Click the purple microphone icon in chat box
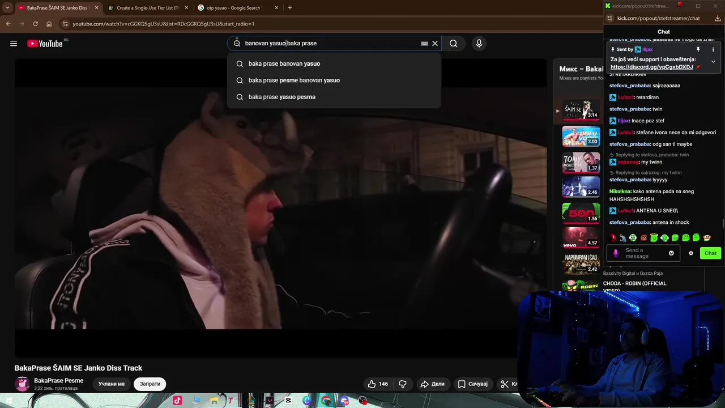Screen dimensions: 725x408 pos(616,253)
